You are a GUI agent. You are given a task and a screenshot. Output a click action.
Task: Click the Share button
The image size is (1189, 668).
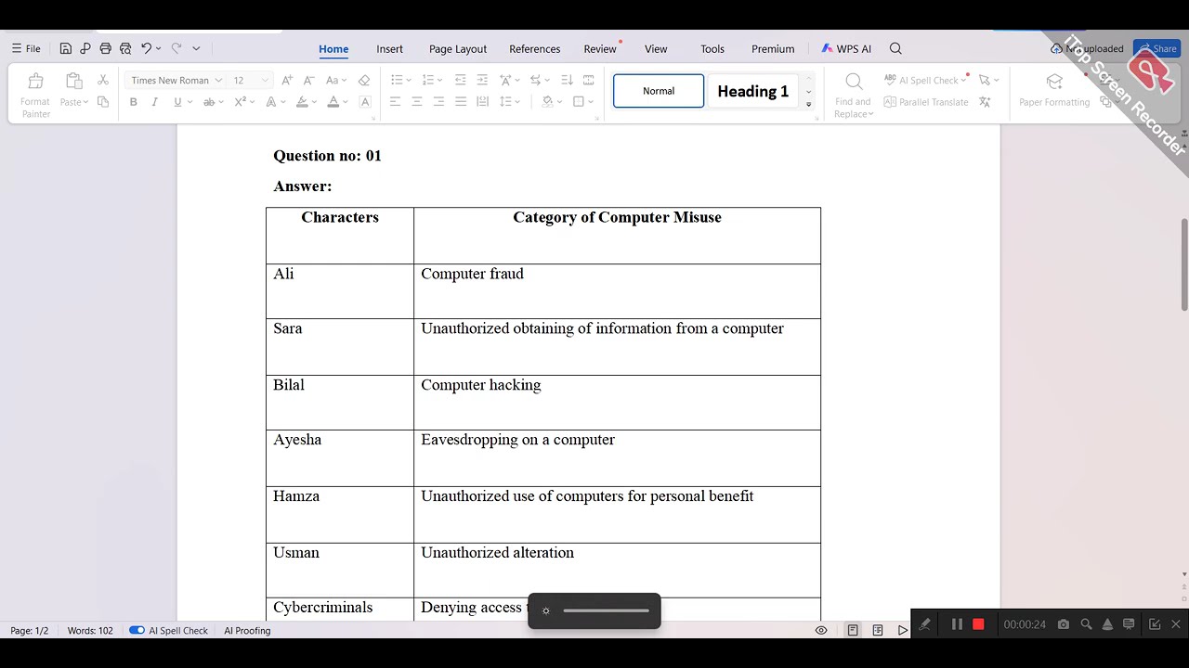point(1157,48)
